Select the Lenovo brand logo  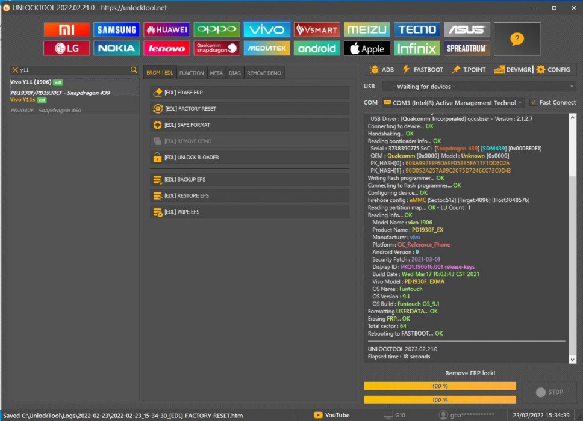tap(167, 48)
